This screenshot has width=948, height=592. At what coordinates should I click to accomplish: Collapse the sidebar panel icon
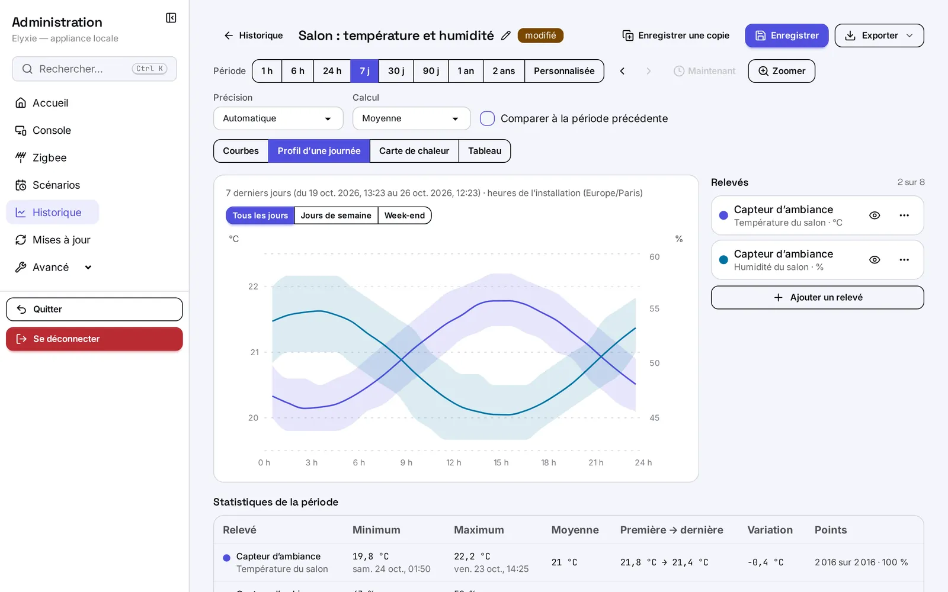(171, 18)
